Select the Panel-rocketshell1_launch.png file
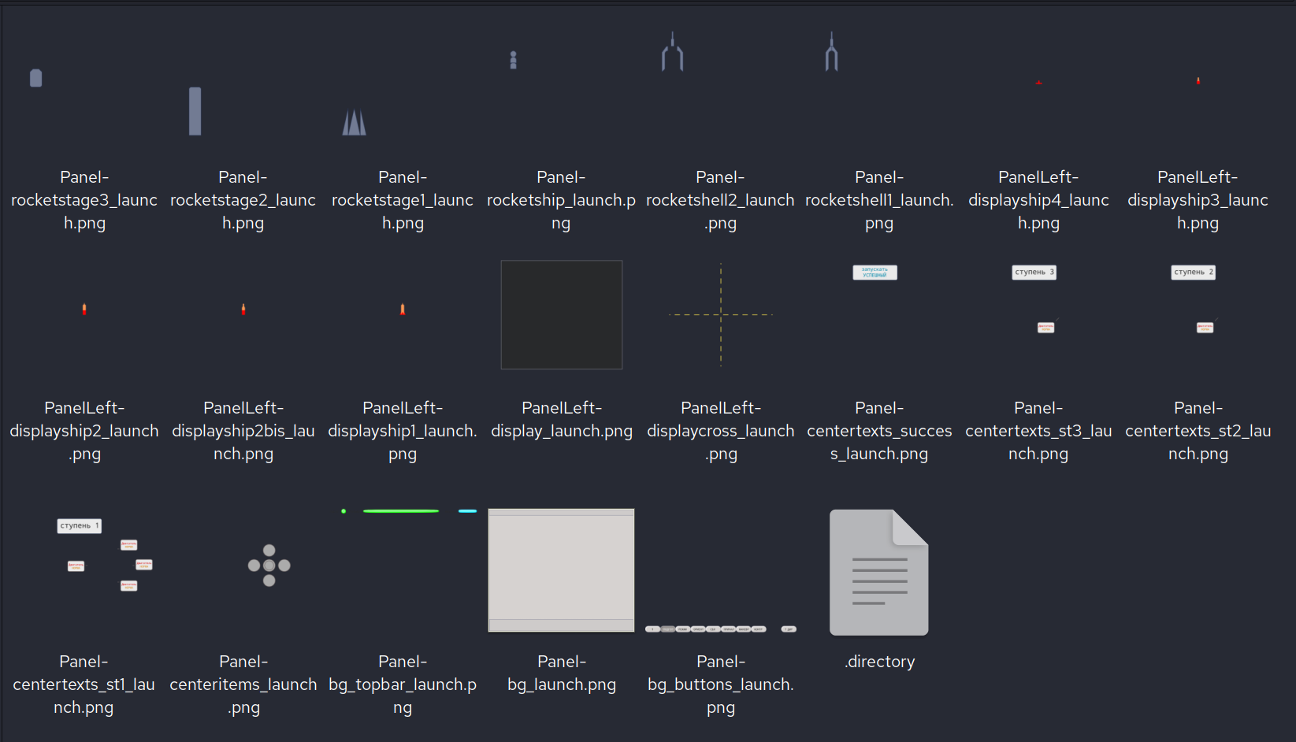 click(831, 54)
